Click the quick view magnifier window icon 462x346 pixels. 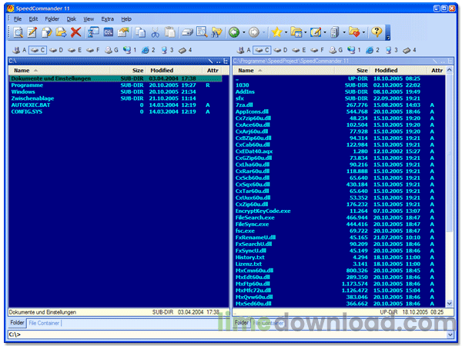point(202,32)
